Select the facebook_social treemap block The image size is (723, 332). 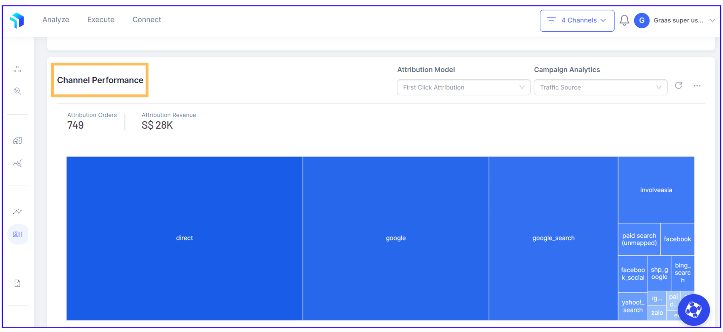(633, 273)
